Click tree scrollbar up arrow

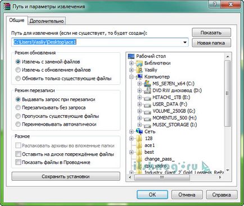[228, 56]
